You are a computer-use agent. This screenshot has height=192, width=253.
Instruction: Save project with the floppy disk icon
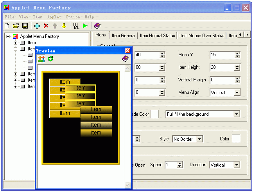tap(25, 26)
